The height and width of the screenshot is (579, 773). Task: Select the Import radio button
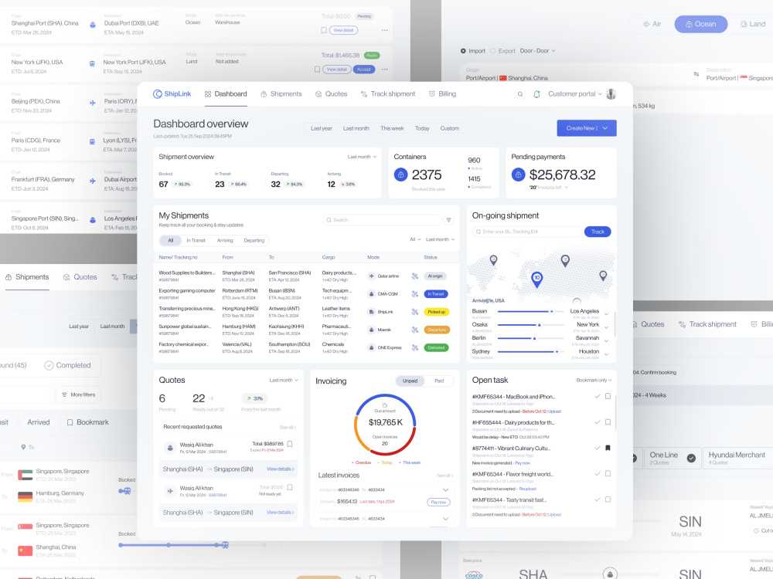click(x=463, y=51)
